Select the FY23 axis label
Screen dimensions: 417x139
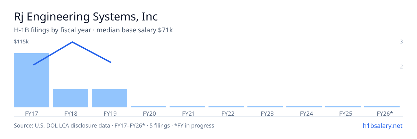pos(265,114)
